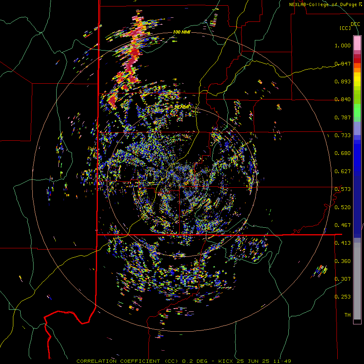Select the 0.253 scale value
Viewport: 364px width, 364px height.
[x=343, y=297]
